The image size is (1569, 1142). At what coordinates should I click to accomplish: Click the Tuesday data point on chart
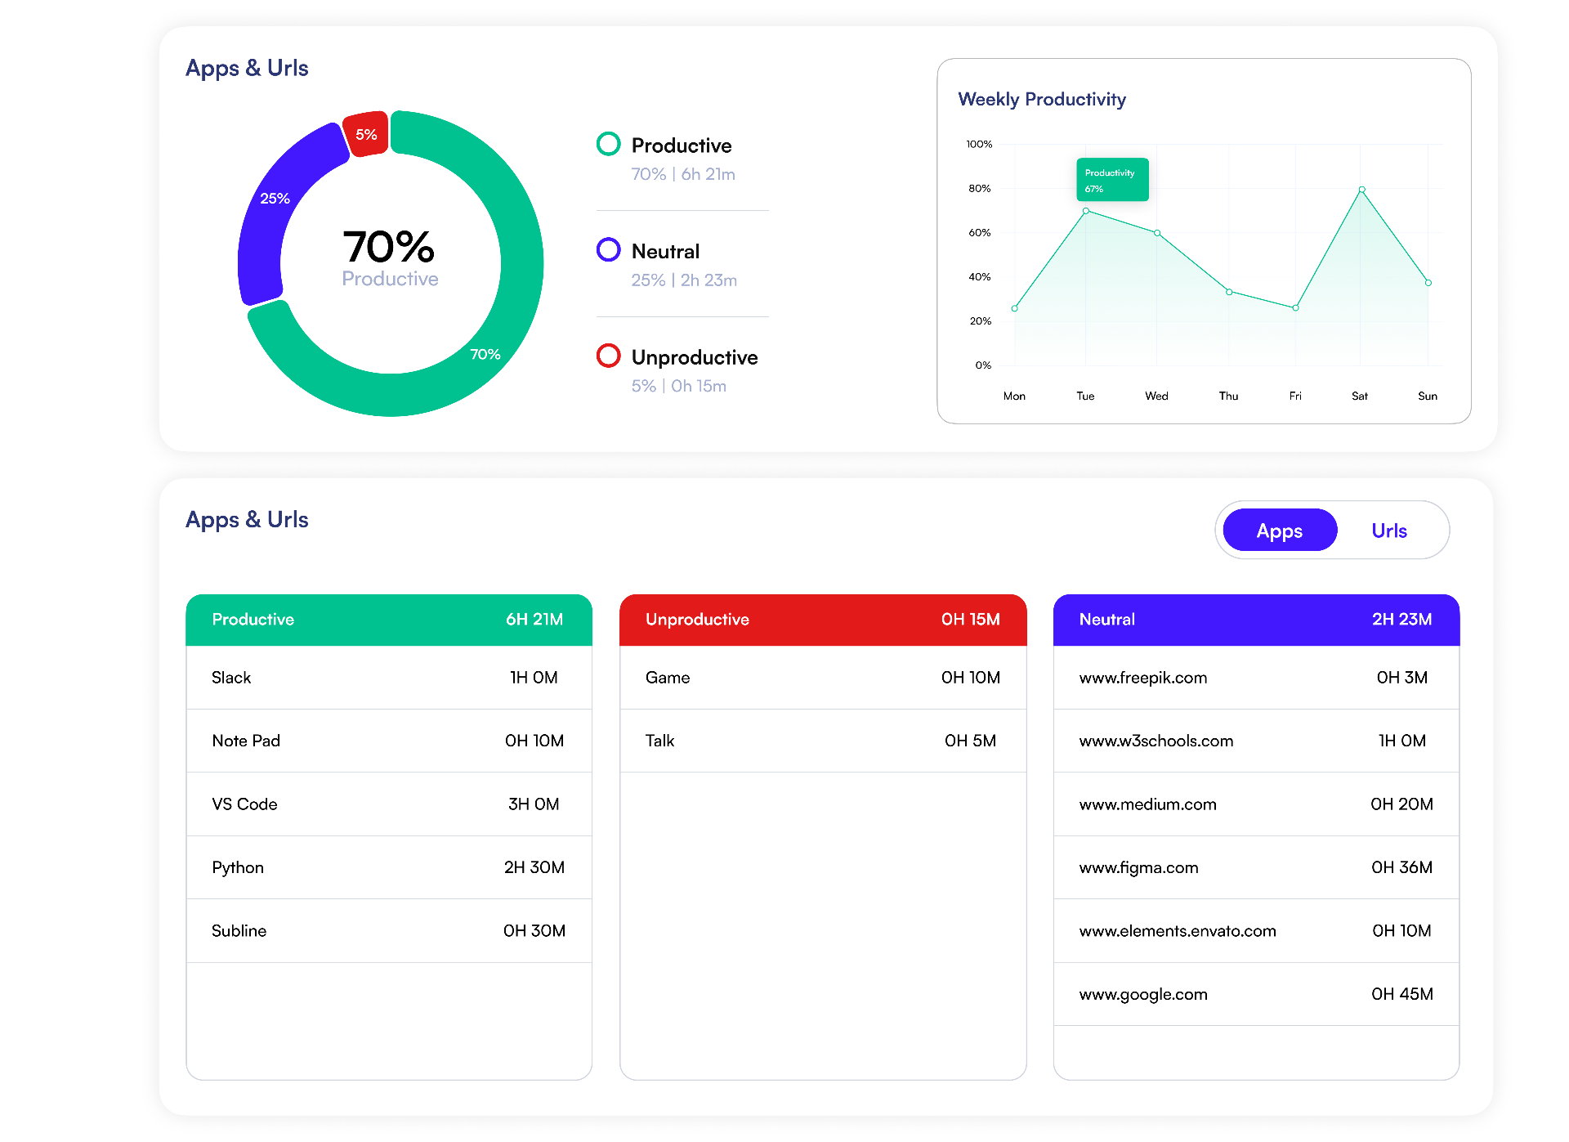click(x=1086, y=211)
